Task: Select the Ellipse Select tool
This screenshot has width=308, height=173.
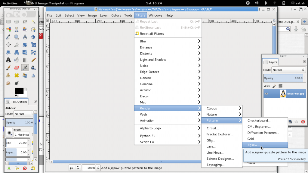Action: (x=17, y=22)
